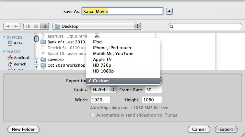The width and height of the screenshot is (245, 137).
Task: Switch to icon view mode
Action: click(x=28, y=26)
